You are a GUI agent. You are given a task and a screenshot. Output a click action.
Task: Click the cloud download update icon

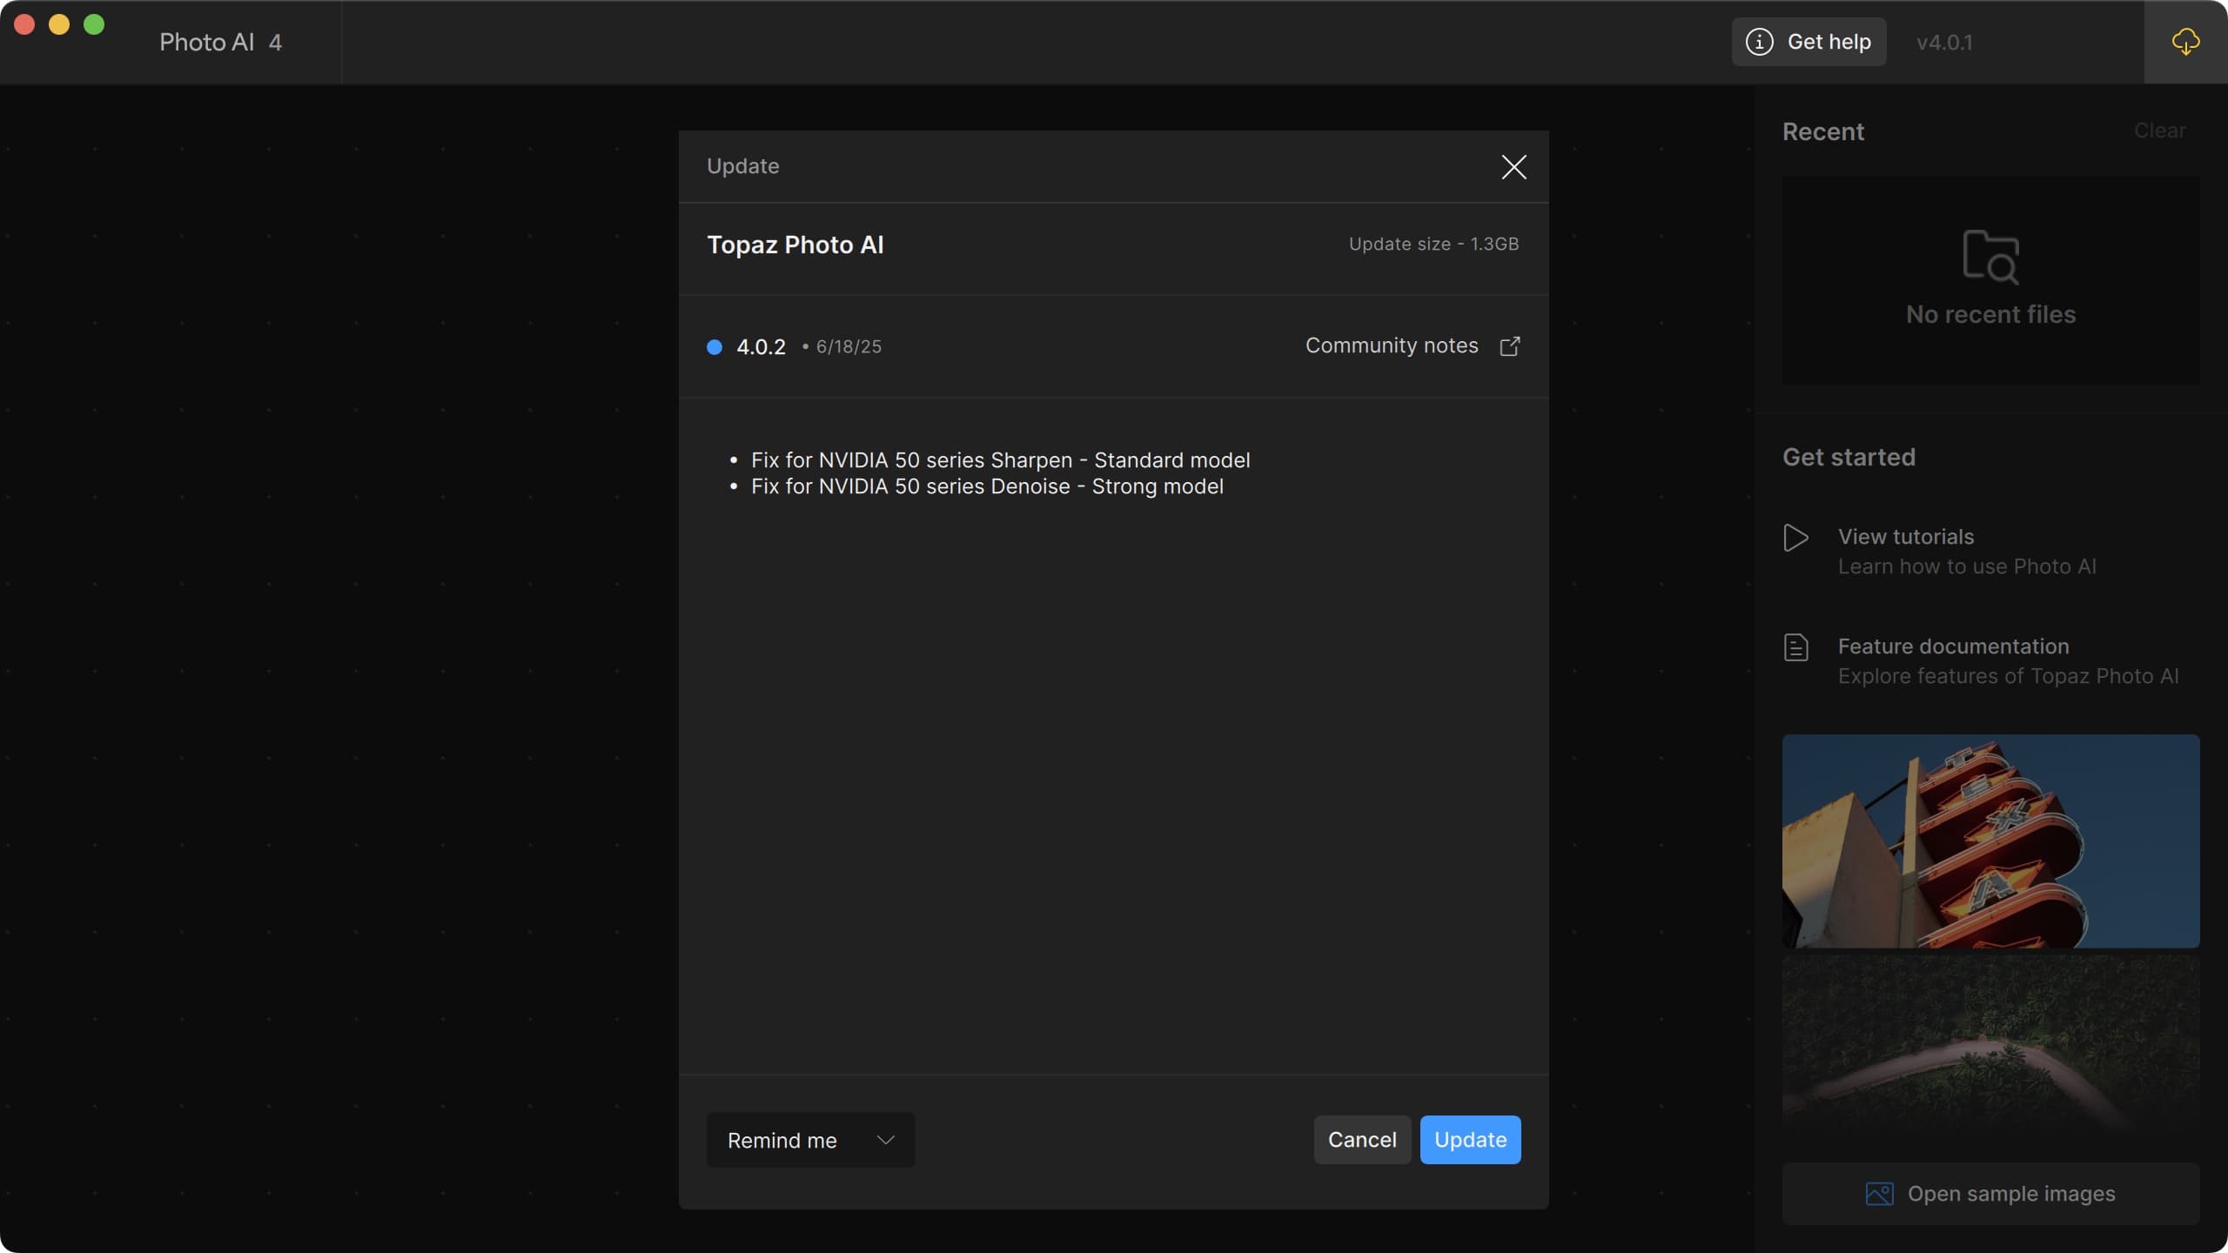tap(2185, 42)
